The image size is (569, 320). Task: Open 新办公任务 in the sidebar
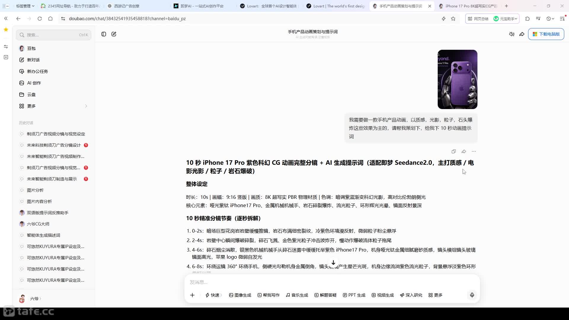point(54,71)
